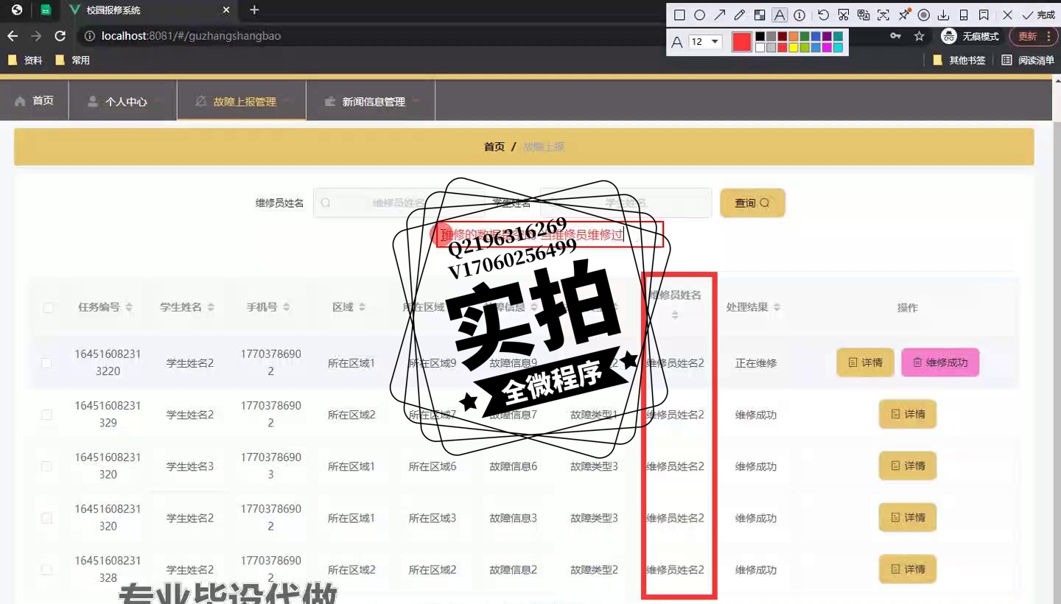The width and height of the screenshot is (1061, 604).
Task: Pick the yellow color swatch
Action: 794,48
